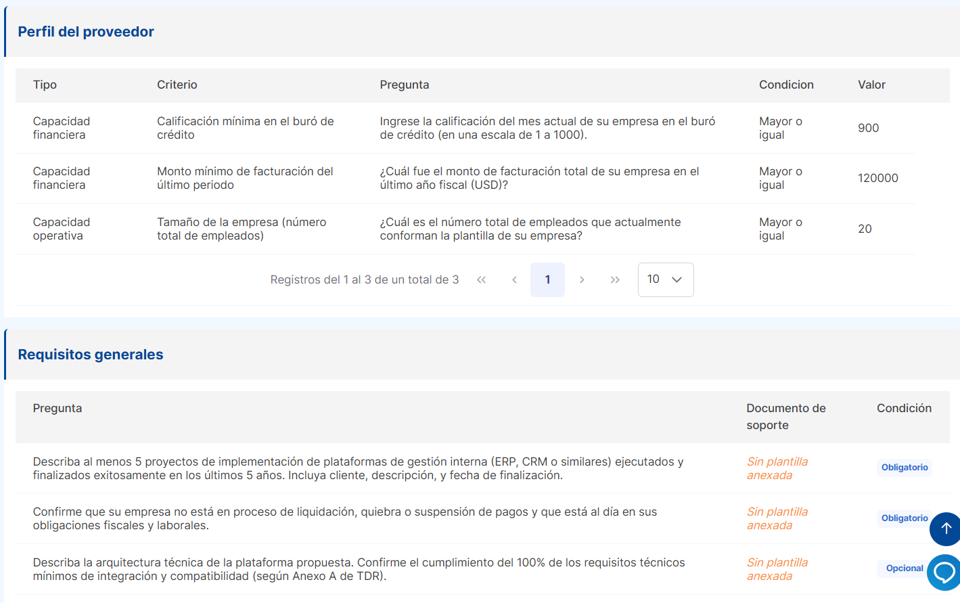Jump to last page of records
The height and width of the screenshot is (603, 960).
[x=615, y=280]
